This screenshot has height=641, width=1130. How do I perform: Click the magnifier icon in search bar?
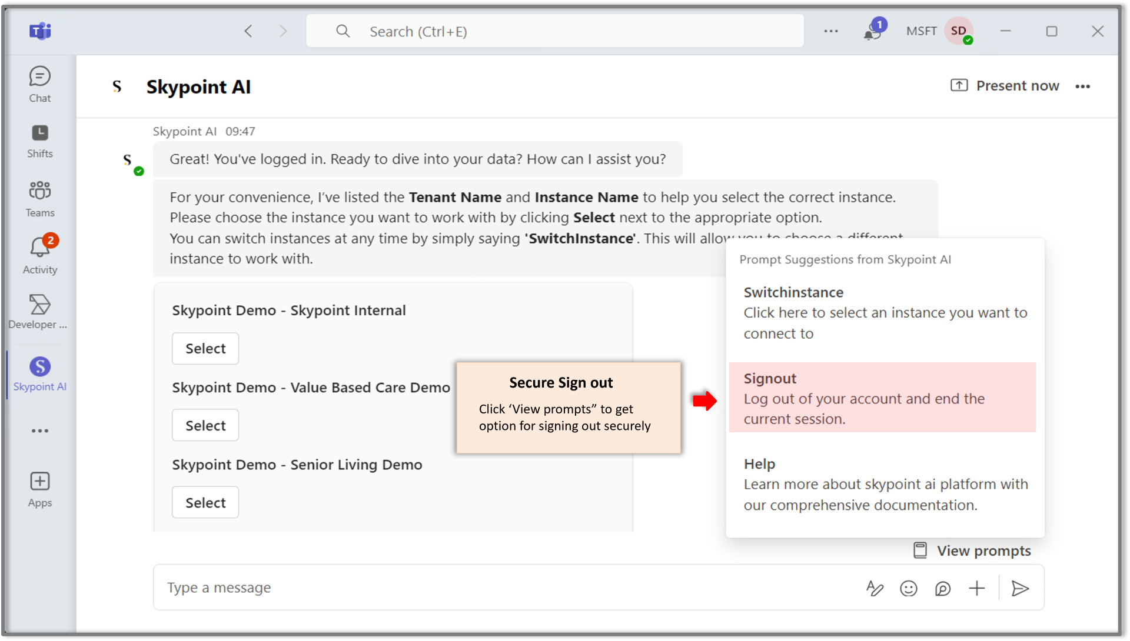click(343, 31)
